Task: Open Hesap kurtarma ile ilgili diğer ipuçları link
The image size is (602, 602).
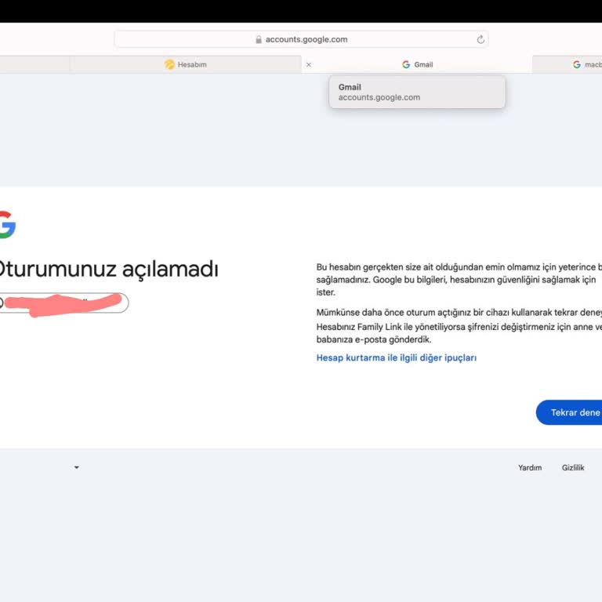Action: [396, 357]
